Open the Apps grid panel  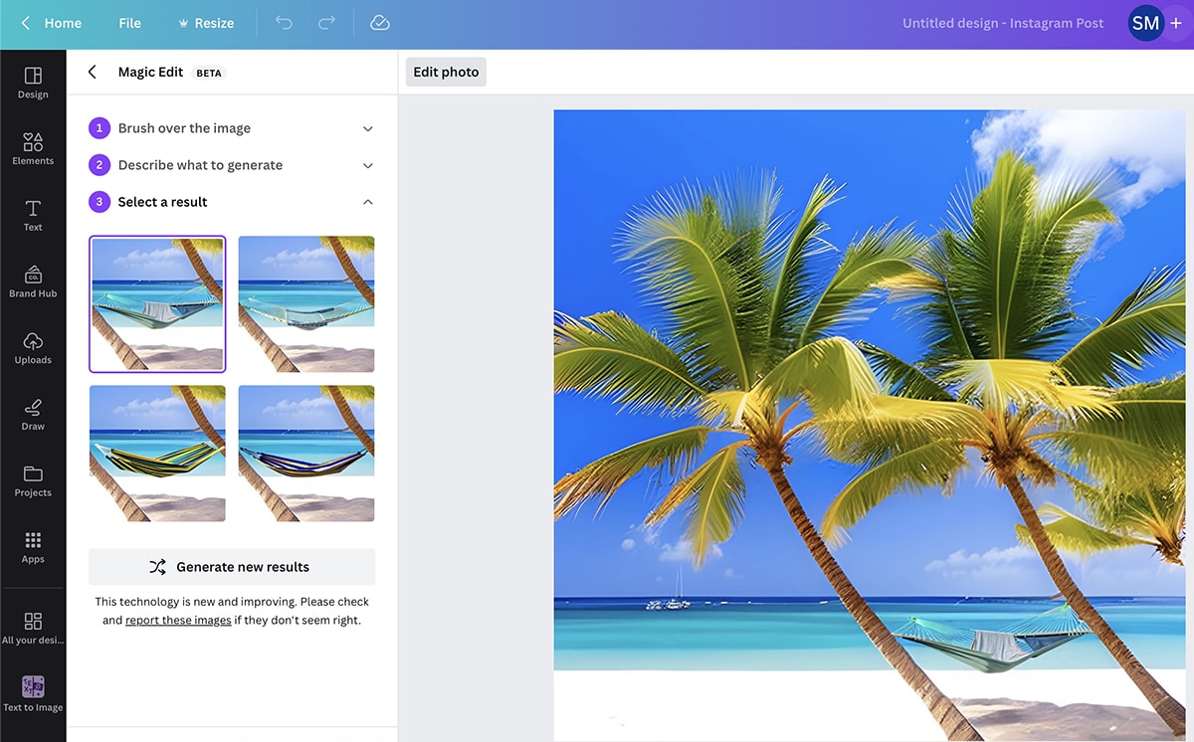[33, 546]
